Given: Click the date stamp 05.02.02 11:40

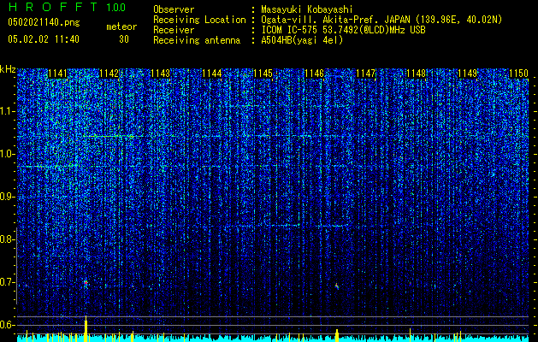Looking at the screenshot, I should click(44, 39).
